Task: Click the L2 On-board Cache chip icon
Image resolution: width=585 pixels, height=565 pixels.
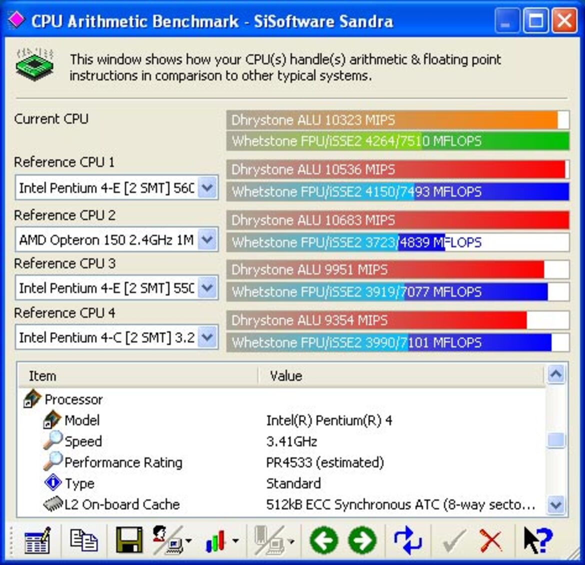Action: [x=53, y=504]
